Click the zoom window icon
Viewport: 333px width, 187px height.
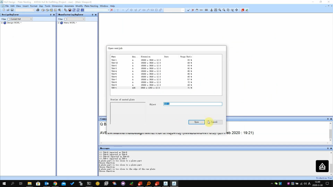(x=216, y=10)
